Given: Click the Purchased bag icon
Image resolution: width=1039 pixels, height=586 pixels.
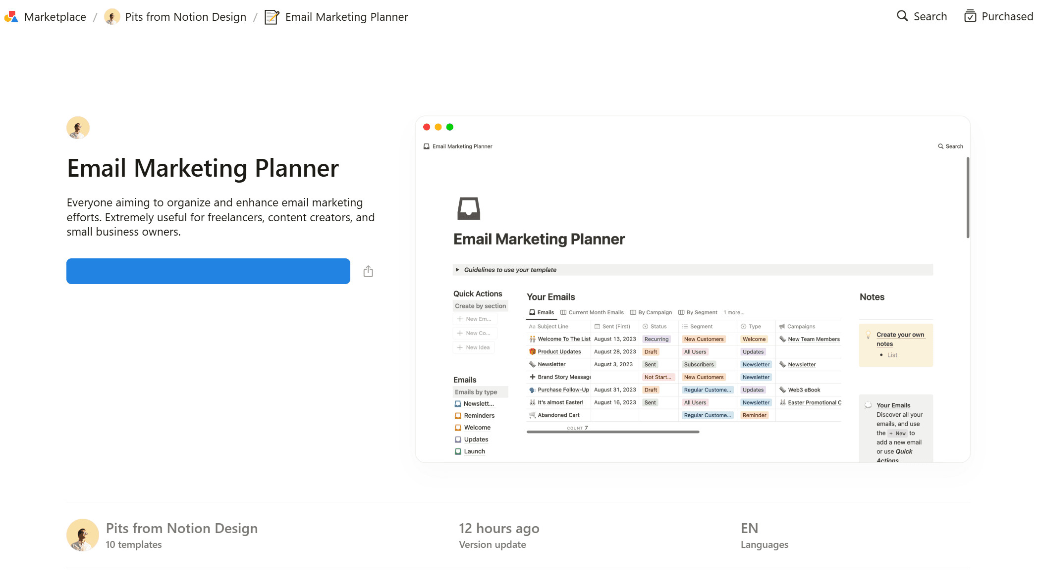Looking at the screenshot, I should (970, 16).
